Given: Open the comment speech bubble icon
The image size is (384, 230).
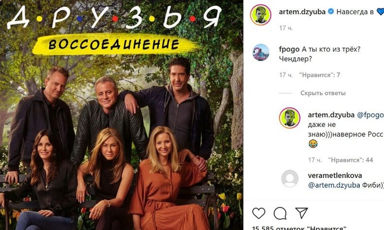Looking at the screenshot, I should click(280, 213).
